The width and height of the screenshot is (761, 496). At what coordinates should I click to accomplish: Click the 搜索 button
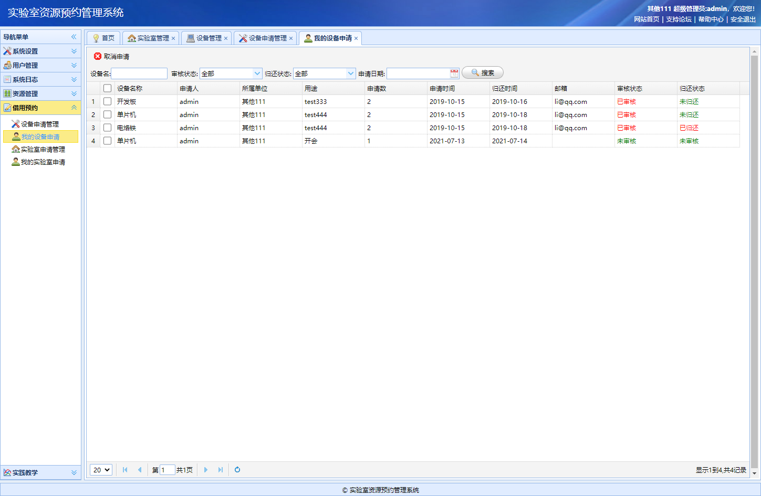pyautogui.click(x=482, y=73)
